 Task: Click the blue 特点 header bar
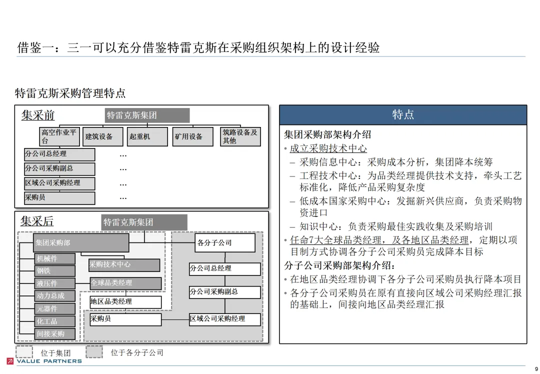pos(403,114)
